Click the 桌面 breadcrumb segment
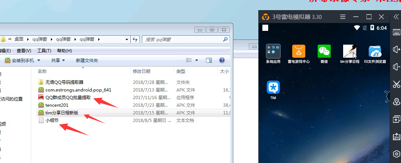 click(19, 39)
